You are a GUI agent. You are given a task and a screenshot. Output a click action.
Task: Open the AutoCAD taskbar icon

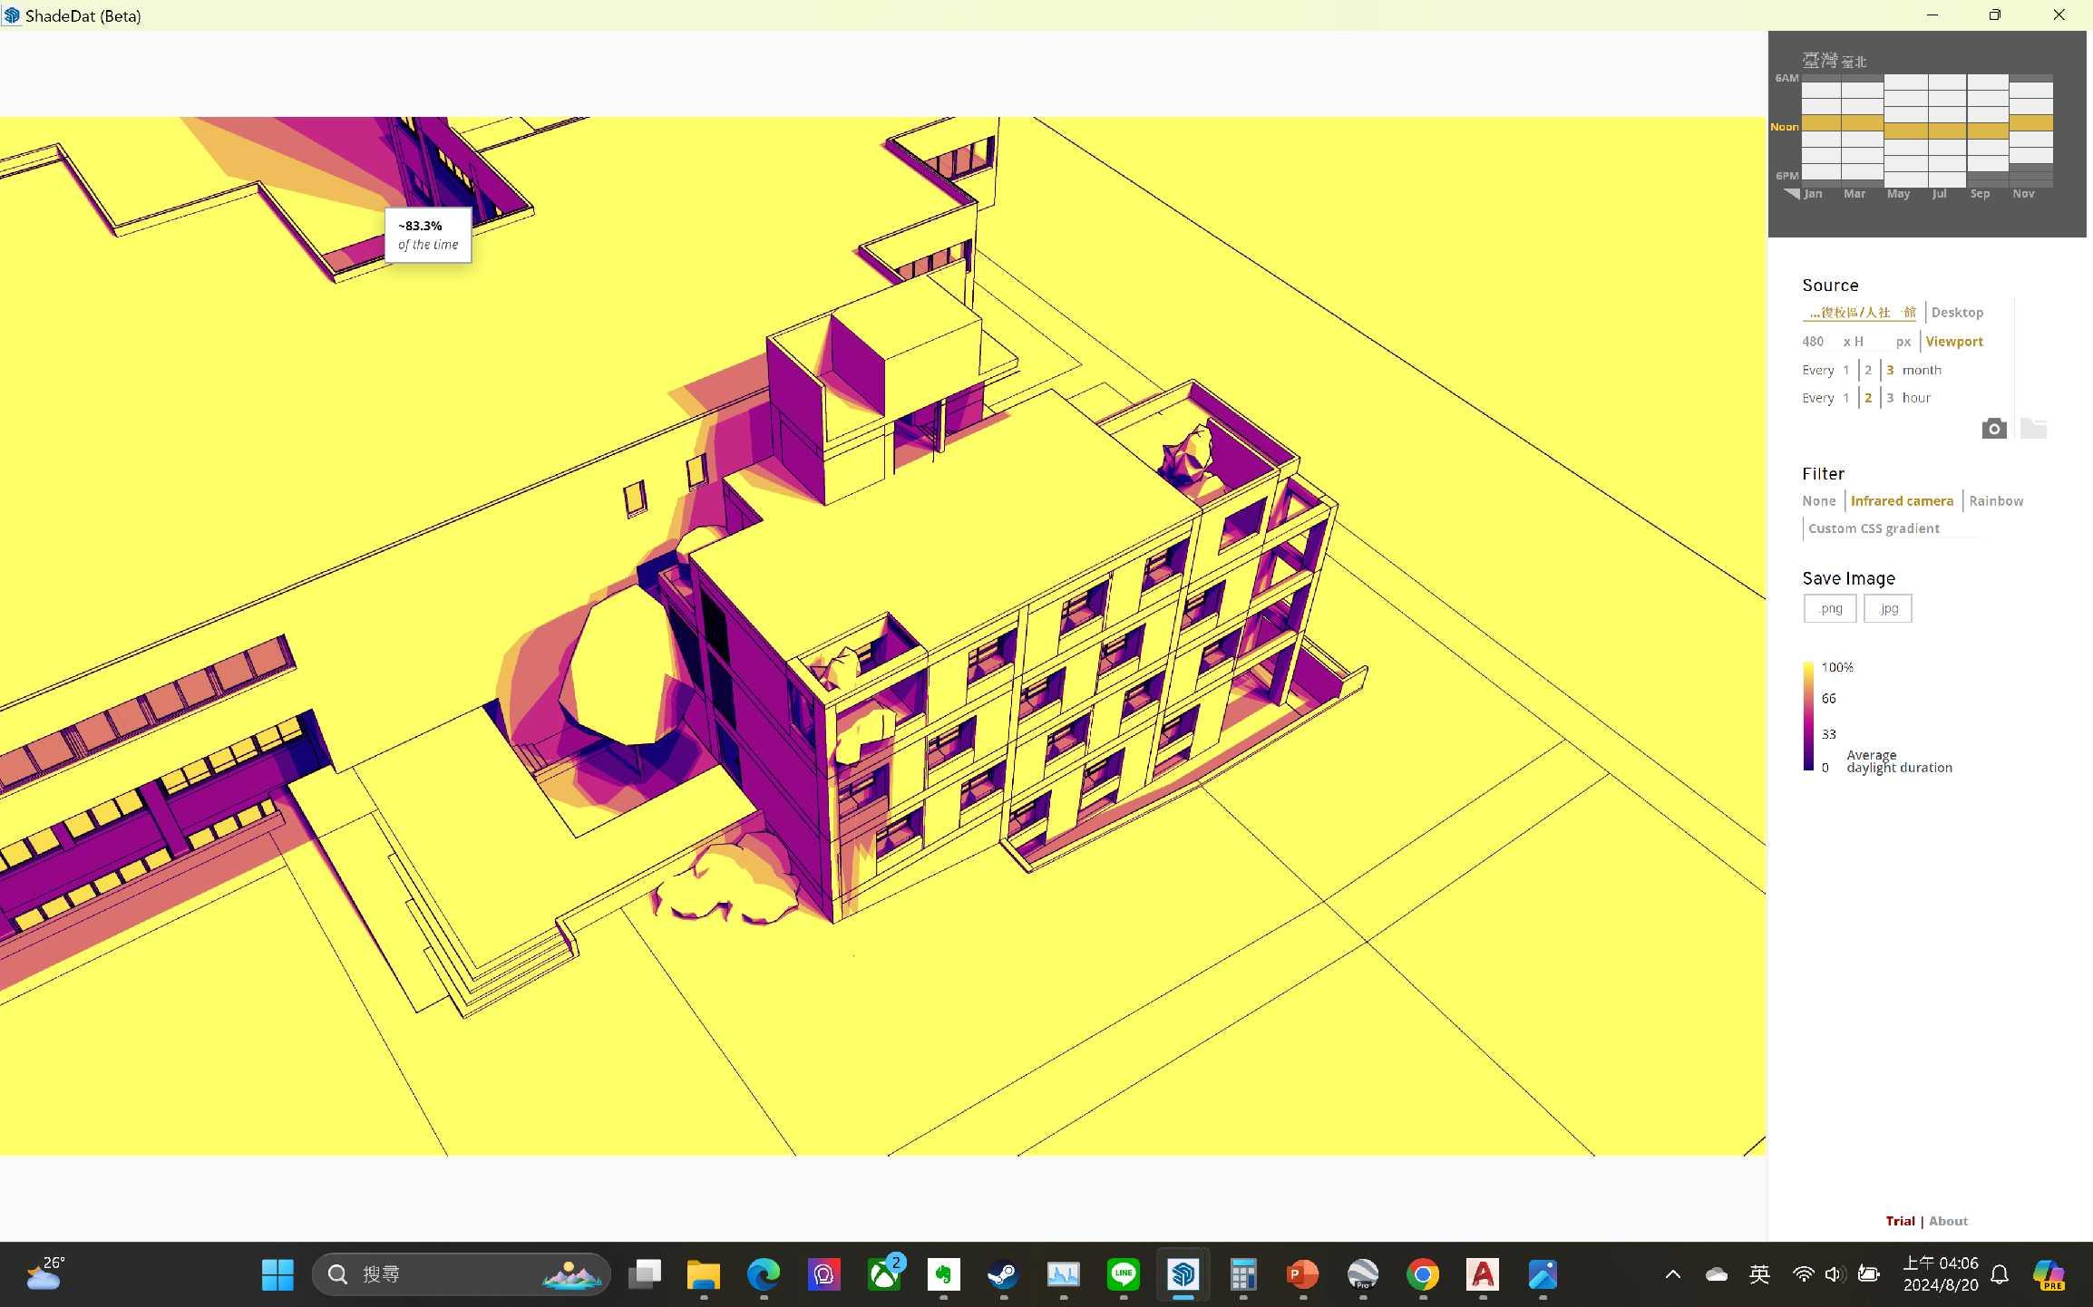(1483, 1274)
